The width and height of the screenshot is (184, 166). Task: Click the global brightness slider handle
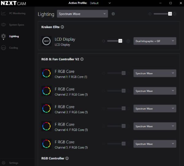(x=170, y=14)
